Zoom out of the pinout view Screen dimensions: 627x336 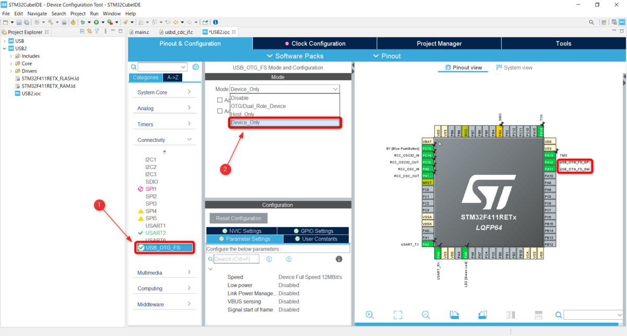(426, 315)
